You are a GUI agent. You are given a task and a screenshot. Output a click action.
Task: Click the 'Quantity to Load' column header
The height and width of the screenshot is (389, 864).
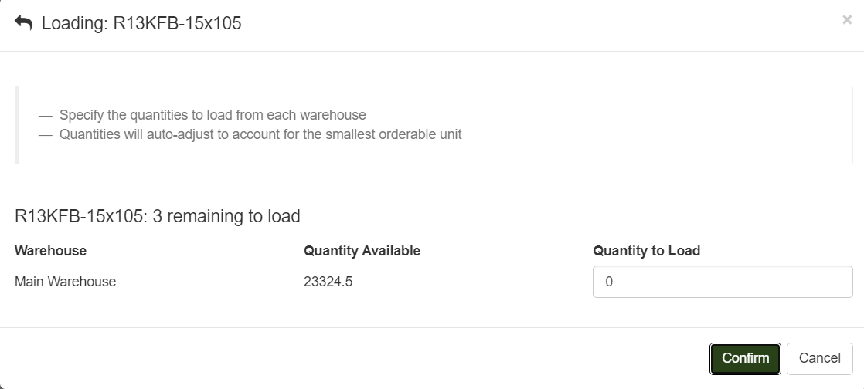(646, 251)
